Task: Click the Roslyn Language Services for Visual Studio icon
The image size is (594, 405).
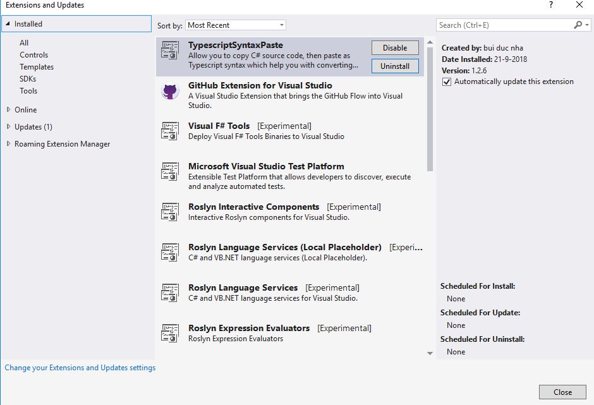Action: [170, 293]
